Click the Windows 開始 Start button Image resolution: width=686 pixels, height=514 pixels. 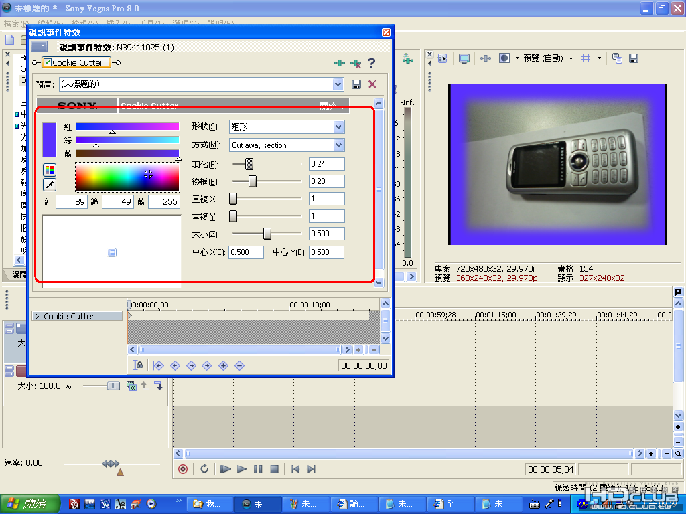(29, 504)
